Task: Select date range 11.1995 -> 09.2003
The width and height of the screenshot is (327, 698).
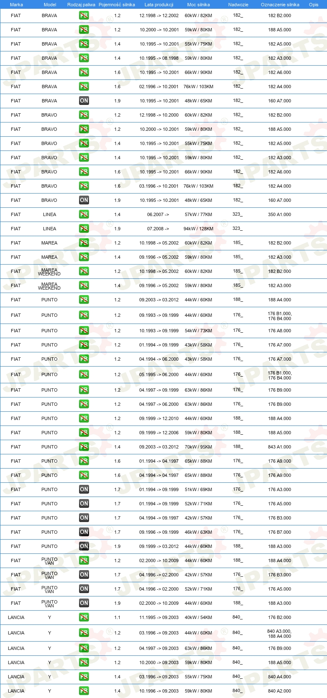Action: [159, 617]
